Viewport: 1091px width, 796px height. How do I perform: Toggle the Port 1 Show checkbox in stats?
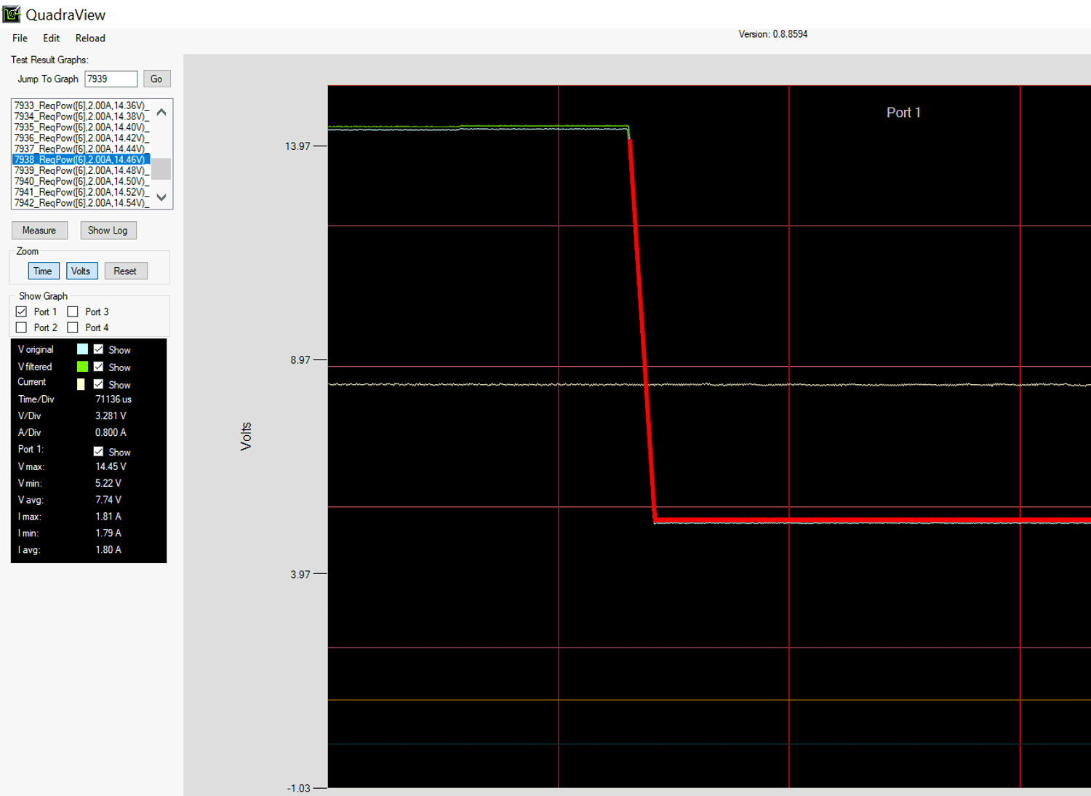point(99,451)
